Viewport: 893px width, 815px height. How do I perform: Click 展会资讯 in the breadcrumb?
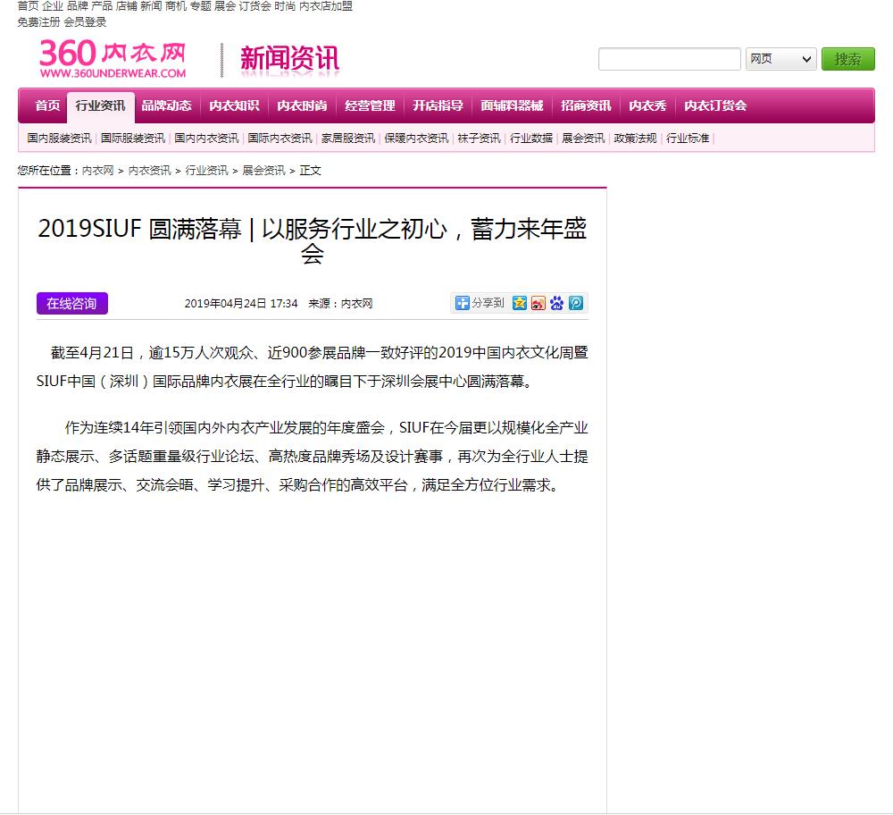[263, 171]
